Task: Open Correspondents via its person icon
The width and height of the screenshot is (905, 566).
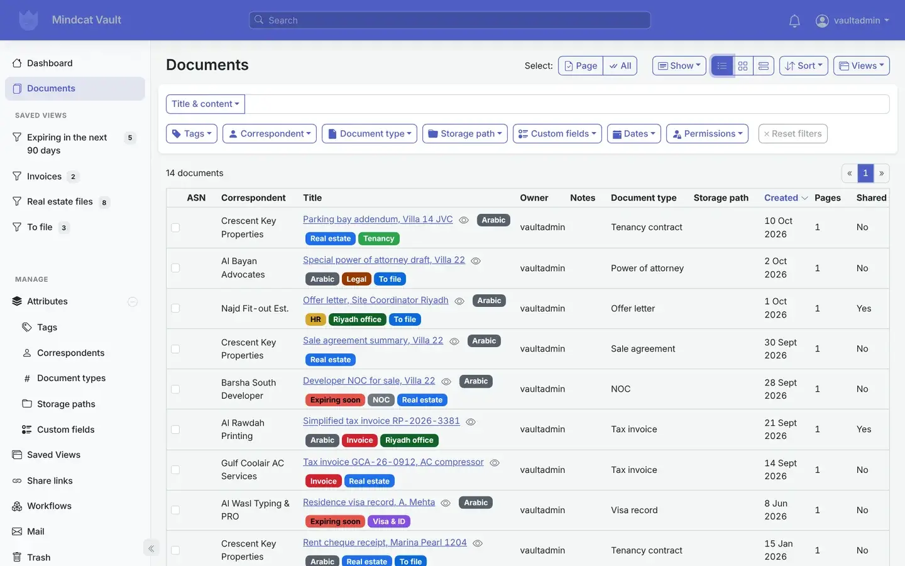Action: pyautogui.click(x=27, y=353)
